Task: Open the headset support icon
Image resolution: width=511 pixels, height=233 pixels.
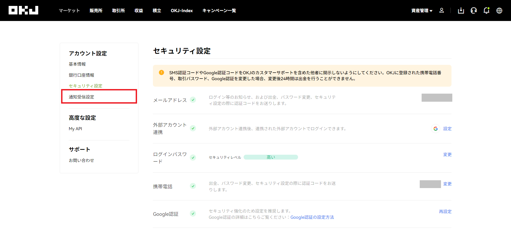Action: pos(474,10)
